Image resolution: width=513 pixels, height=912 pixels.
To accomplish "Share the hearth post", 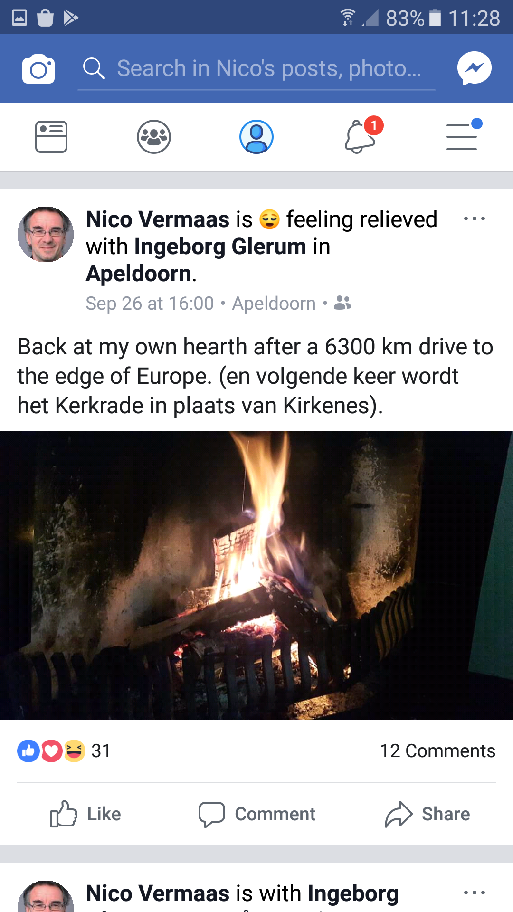I will coord(427,814).
